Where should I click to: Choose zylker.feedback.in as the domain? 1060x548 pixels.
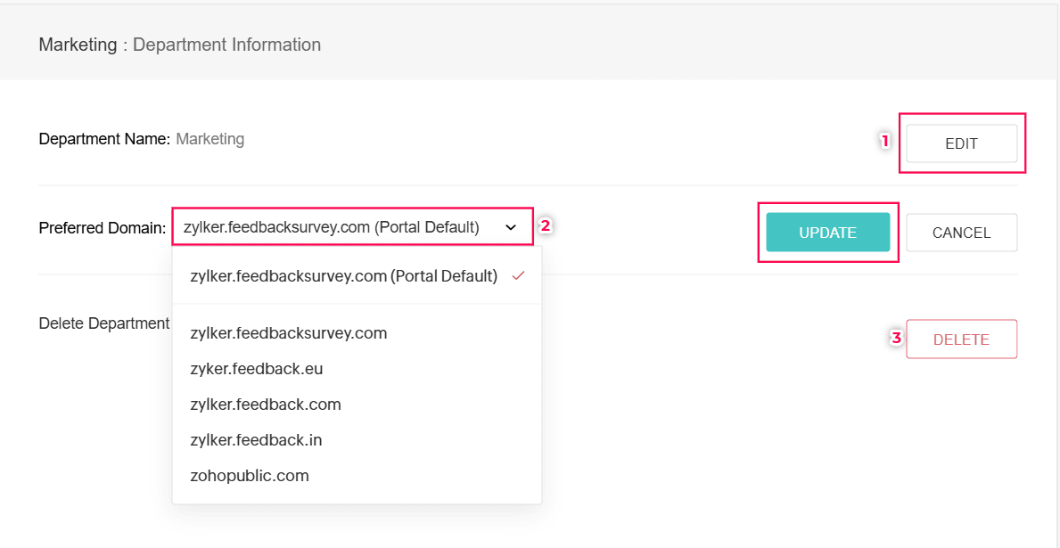(x=257, y=440)
